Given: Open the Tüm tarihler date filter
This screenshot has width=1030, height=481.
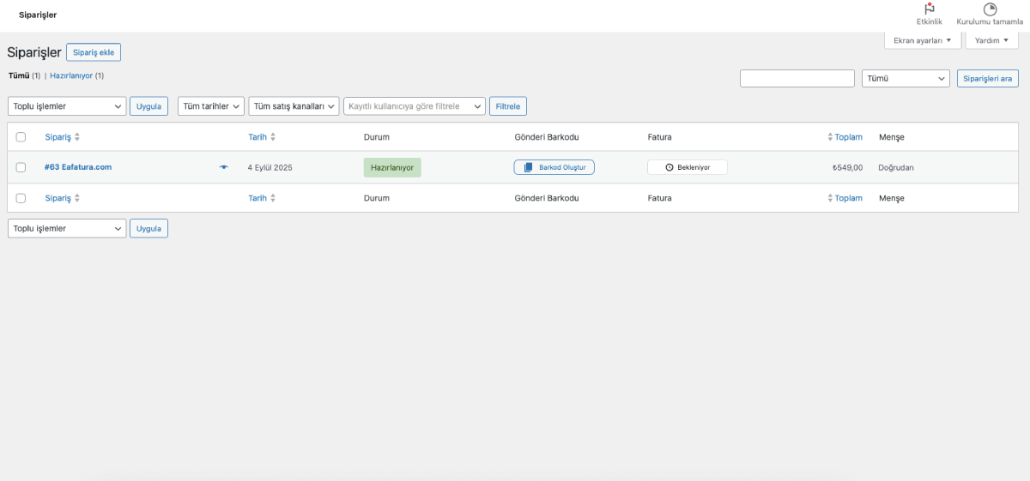Looking at the screenshot, I should (x=210, y=106).
